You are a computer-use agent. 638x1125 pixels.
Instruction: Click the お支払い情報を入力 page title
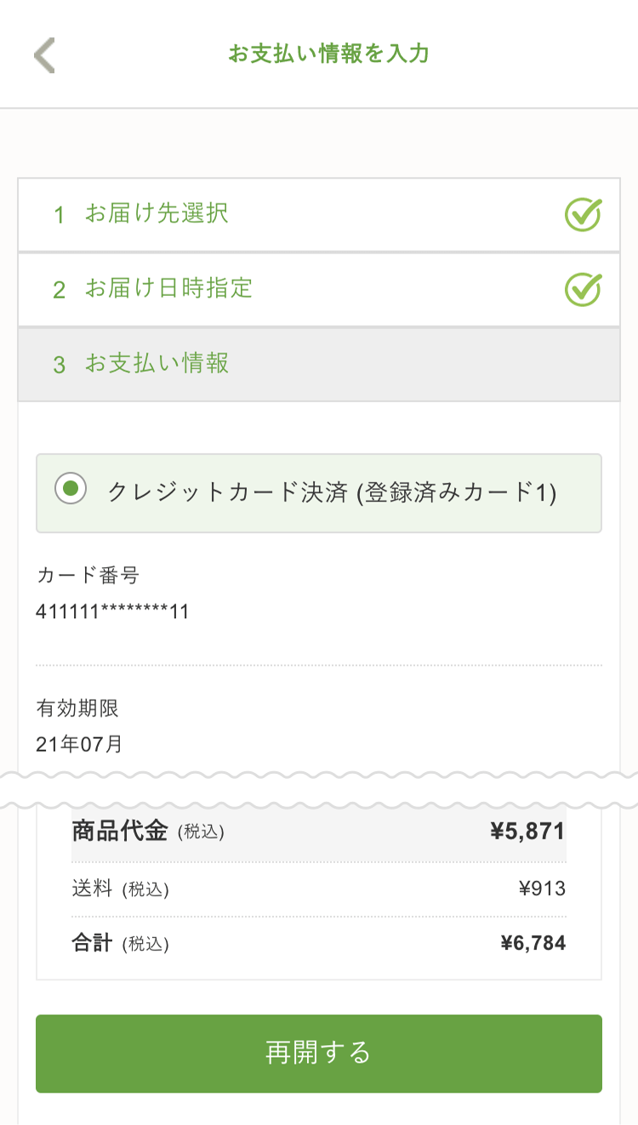pyautogui.click(x=328, y=54)
